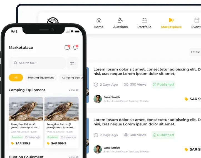Click Published status in first desktop listing
Image resolution: width=201 pixels, height=158 pixels.
click(163, 85)
